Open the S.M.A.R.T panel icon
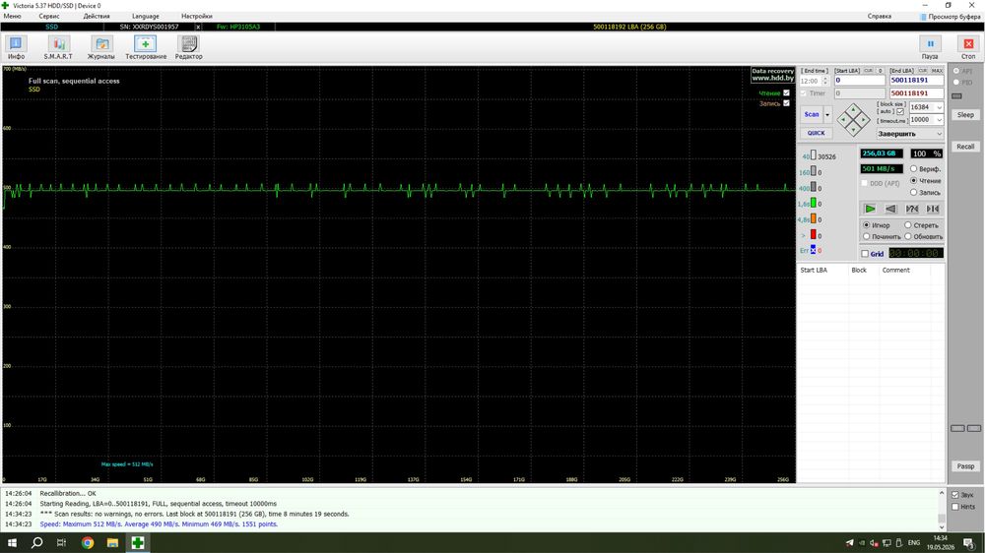 coord(58,44)
